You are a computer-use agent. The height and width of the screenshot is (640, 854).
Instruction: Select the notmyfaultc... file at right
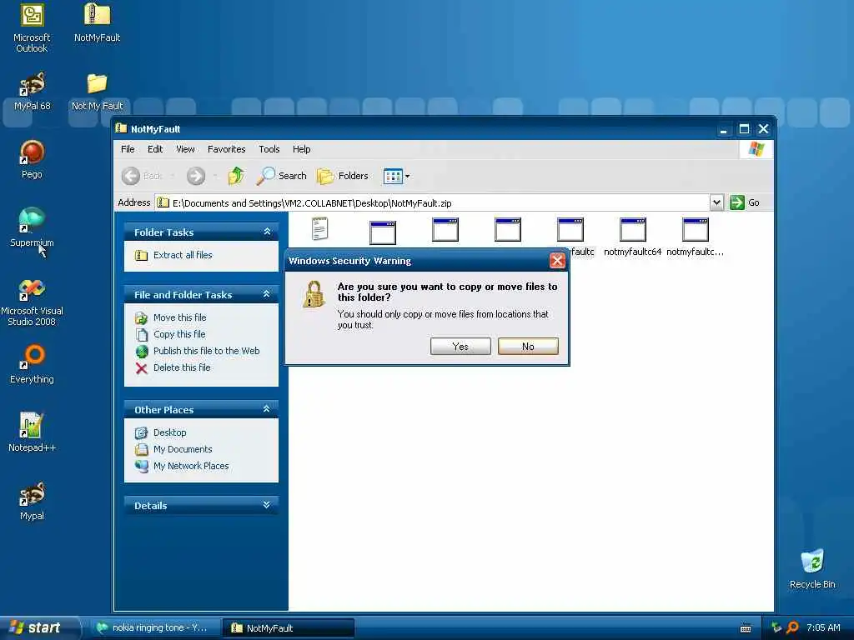tap(695, 237)
